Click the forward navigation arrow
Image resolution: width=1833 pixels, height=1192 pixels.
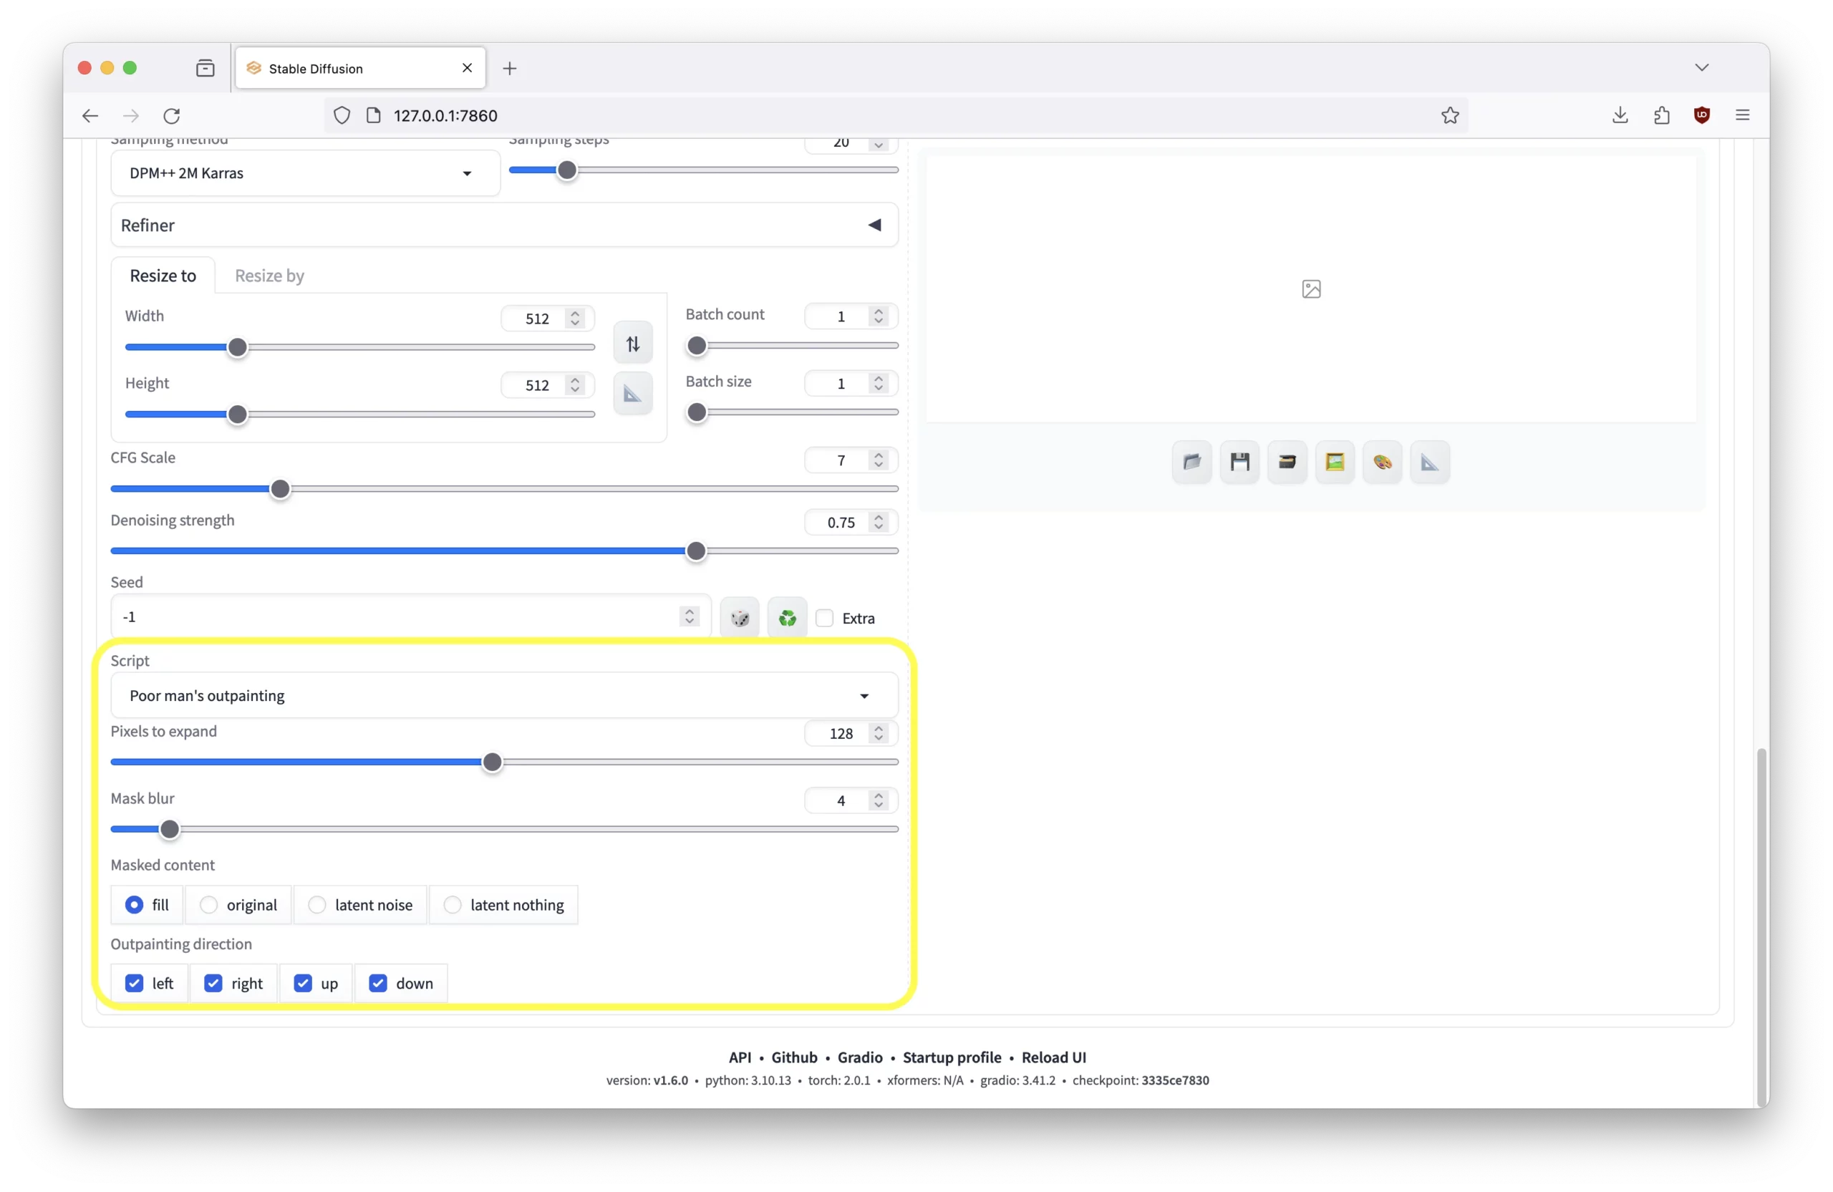[x=131, y=115]
